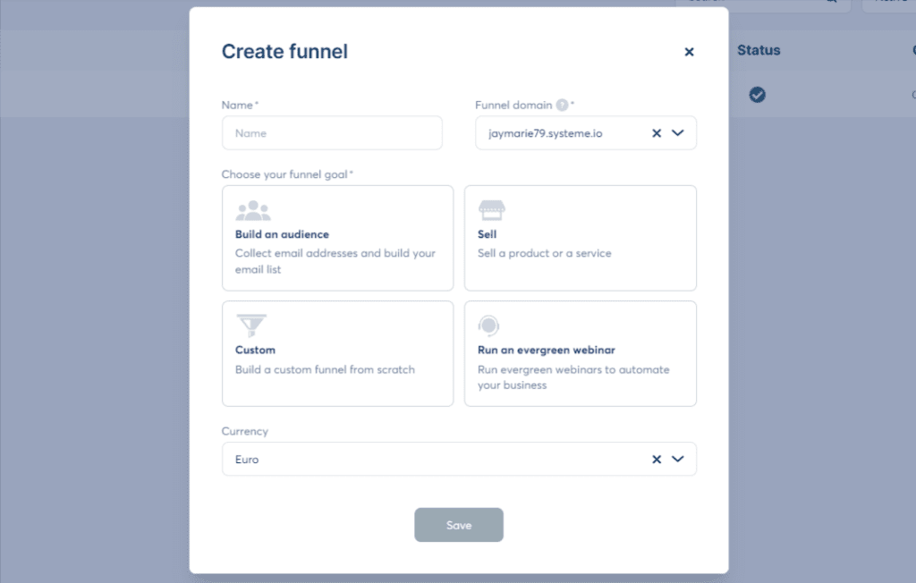916x583 pixels.
Task: Open the Funnel domain help tooltip icon
Action: tap(562, 106)
